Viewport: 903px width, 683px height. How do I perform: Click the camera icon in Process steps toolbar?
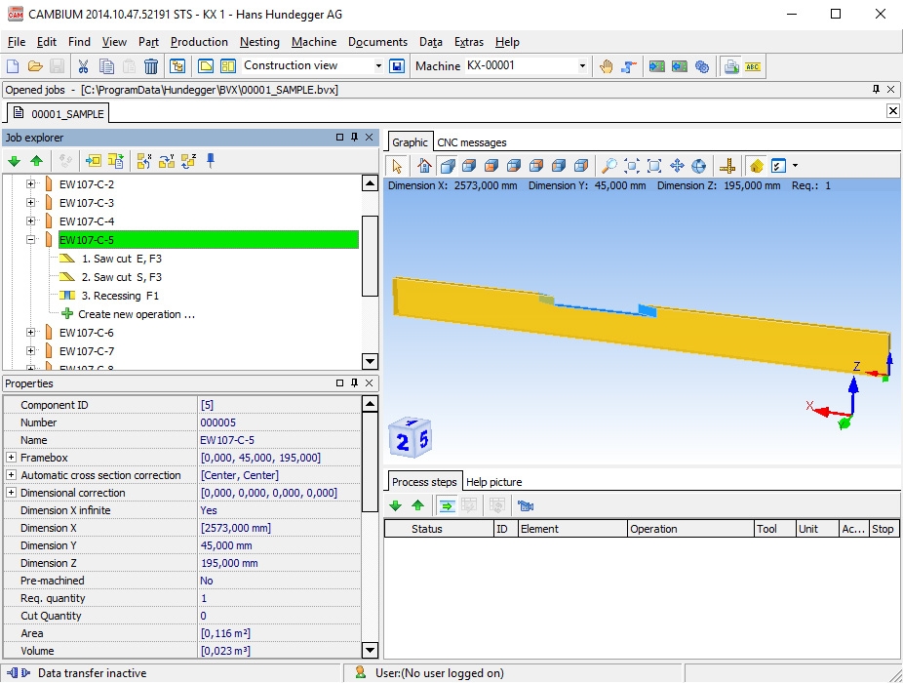(526, 506)
